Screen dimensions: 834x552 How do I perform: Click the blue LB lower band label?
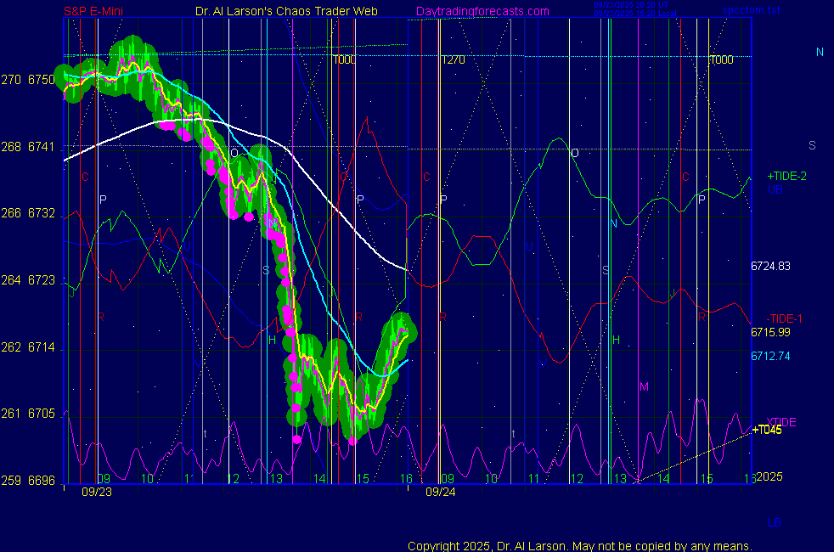pos(774,521)
